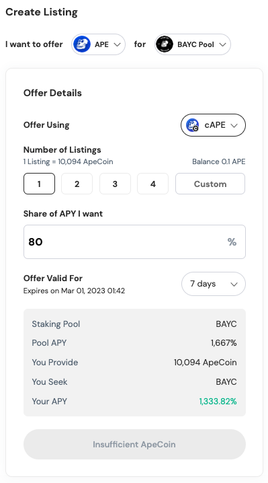Screen dimensions: 268x483
Task: Select 4 listings option
Action: (153, 184)
